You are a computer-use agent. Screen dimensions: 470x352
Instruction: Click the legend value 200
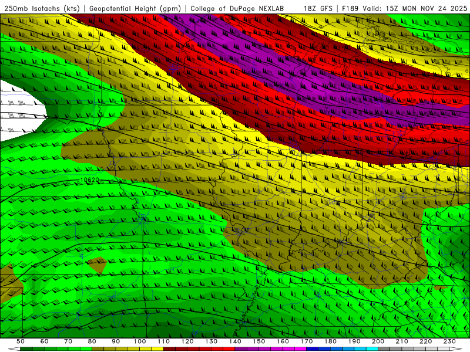tap(378, 341)
